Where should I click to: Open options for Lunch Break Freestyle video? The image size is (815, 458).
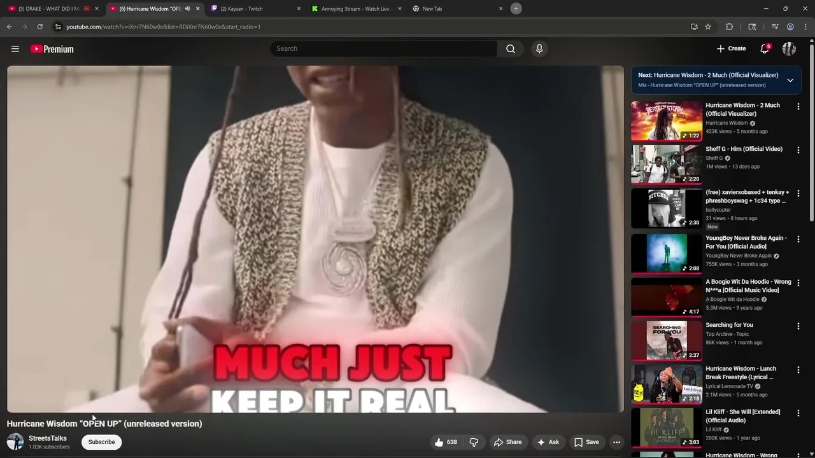click(798, 370)
